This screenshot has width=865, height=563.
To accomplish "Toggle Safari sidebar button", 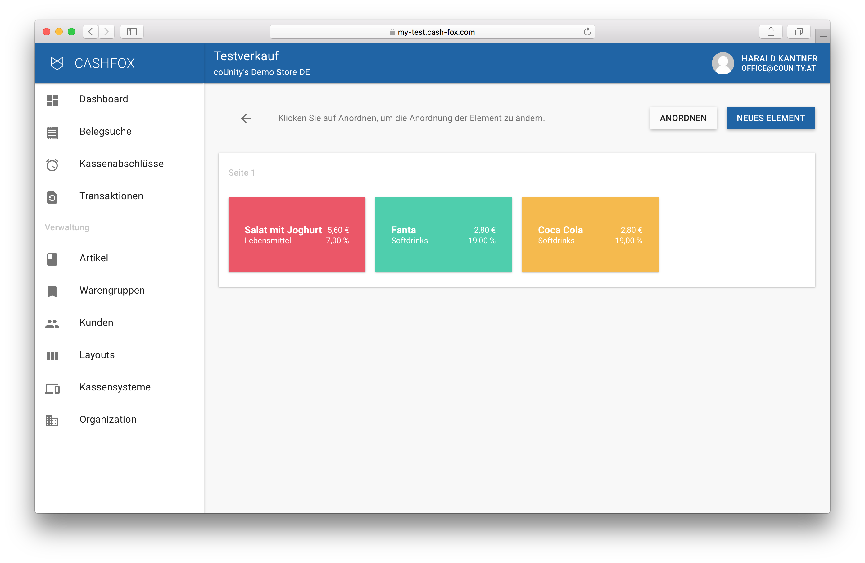I will point(132,32).
